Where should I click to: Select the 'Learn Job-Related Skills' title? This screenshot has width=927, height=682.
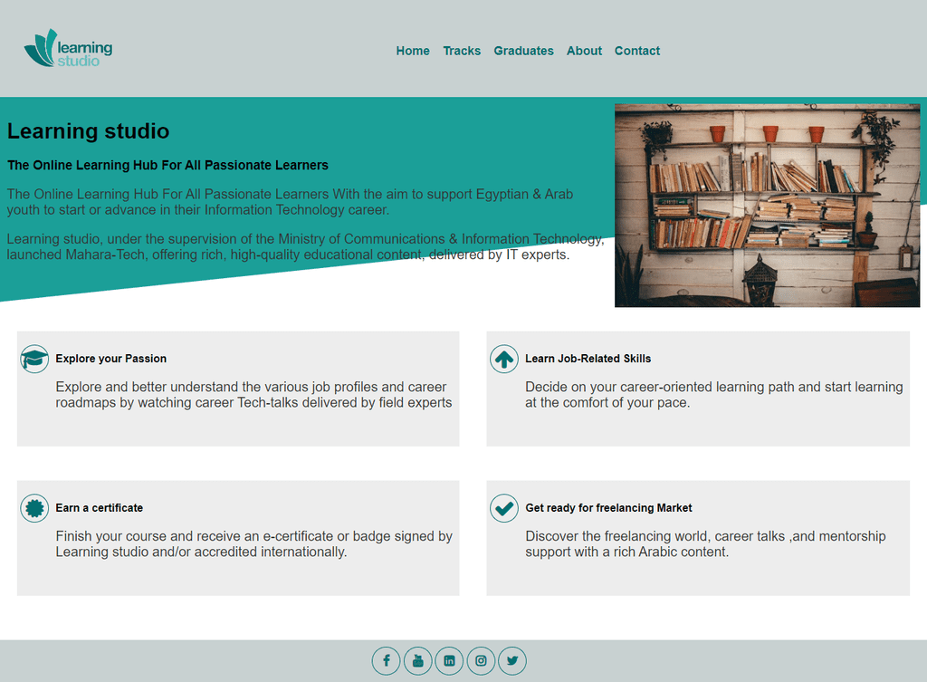tap(588, 359)
